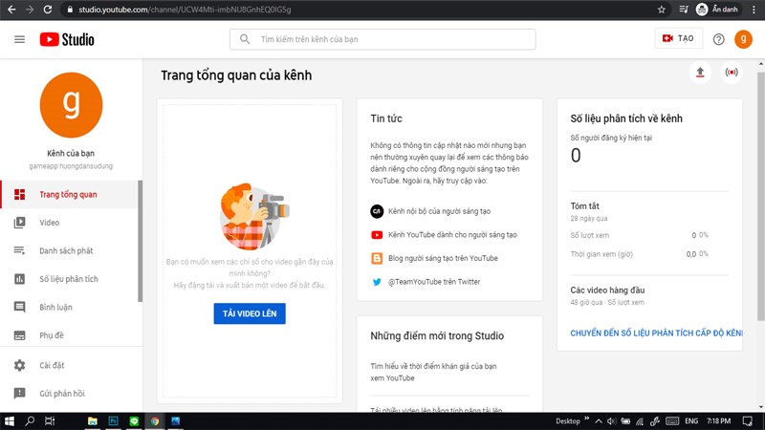The height and width of the screenshot is (430, 765).
Task: Click the upload video arrow icon
Action: [700, 73]
